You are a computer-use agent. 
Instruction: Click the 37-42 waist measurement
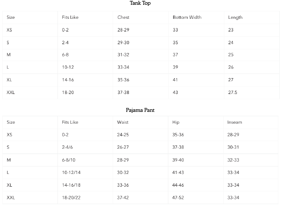[x=123, y=198]
